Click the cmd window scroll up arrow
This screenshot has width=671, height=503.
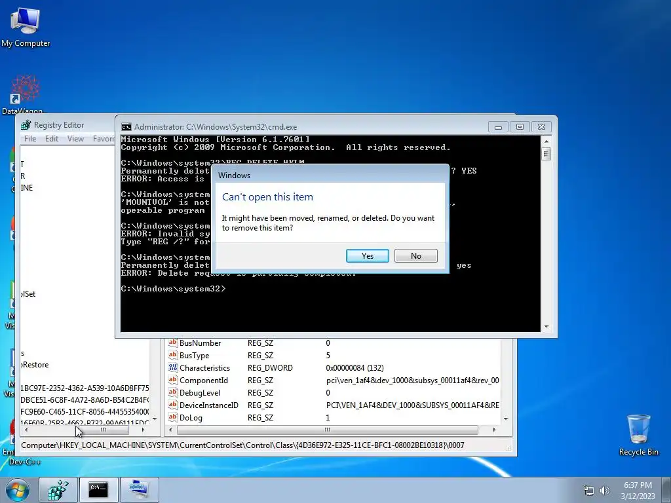click(x=546, y=141)
